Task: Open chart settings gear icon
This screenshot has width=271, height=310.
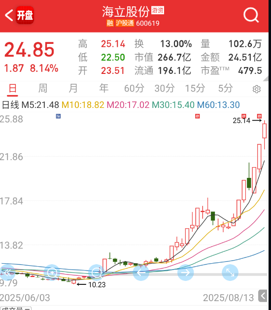Action: 257,89
